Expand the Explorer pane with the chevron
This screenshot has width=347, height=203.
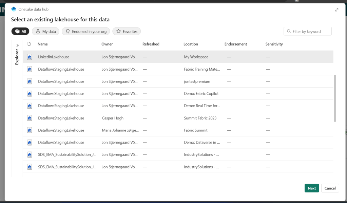tap(17, 45)
